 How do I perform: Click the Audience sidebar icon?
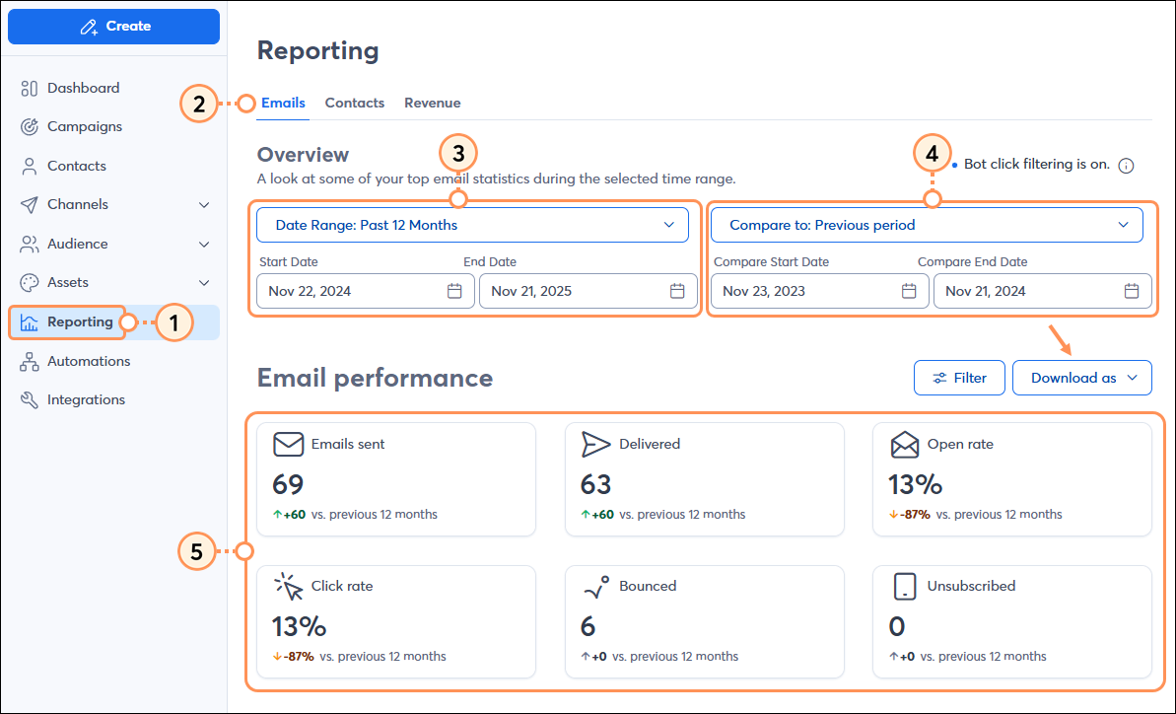pos(29,244)
